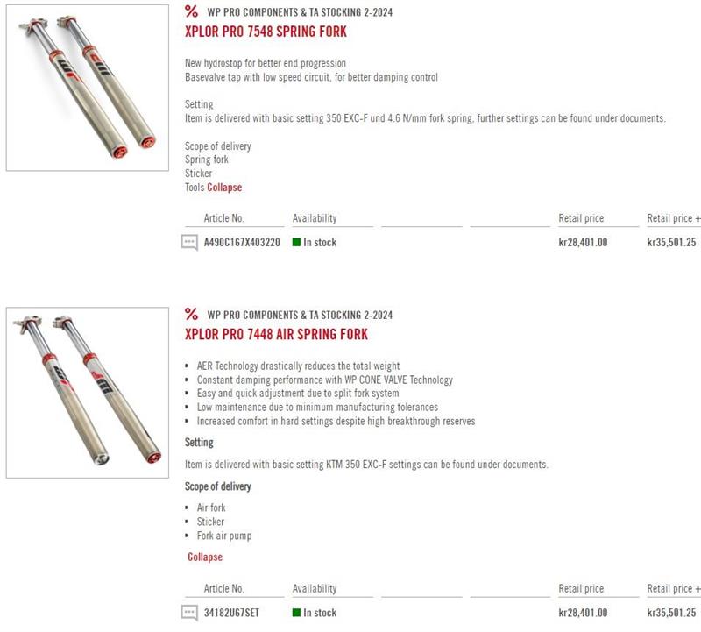
Task: Click the percent icon above XPLOR PRO 7548
Action: coord(192,11)
